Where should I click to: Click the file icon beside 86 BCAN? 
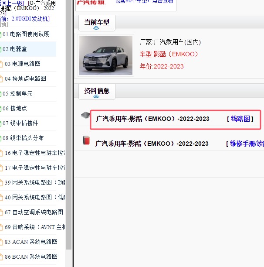[1, 257]
